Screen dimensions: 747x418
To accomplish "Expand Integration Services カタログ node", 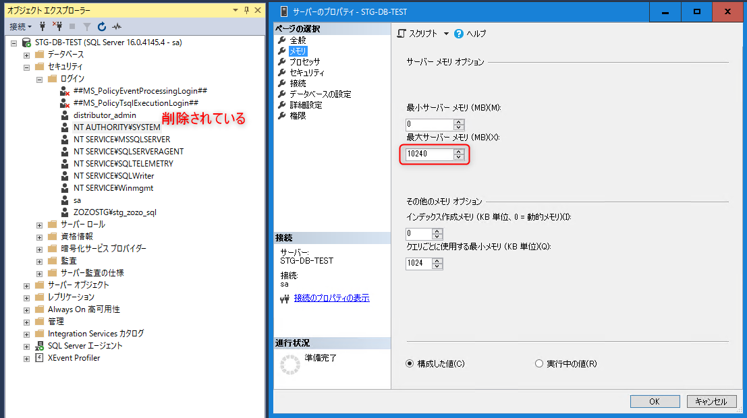I will pyautogui.click(x=27, y=334).
